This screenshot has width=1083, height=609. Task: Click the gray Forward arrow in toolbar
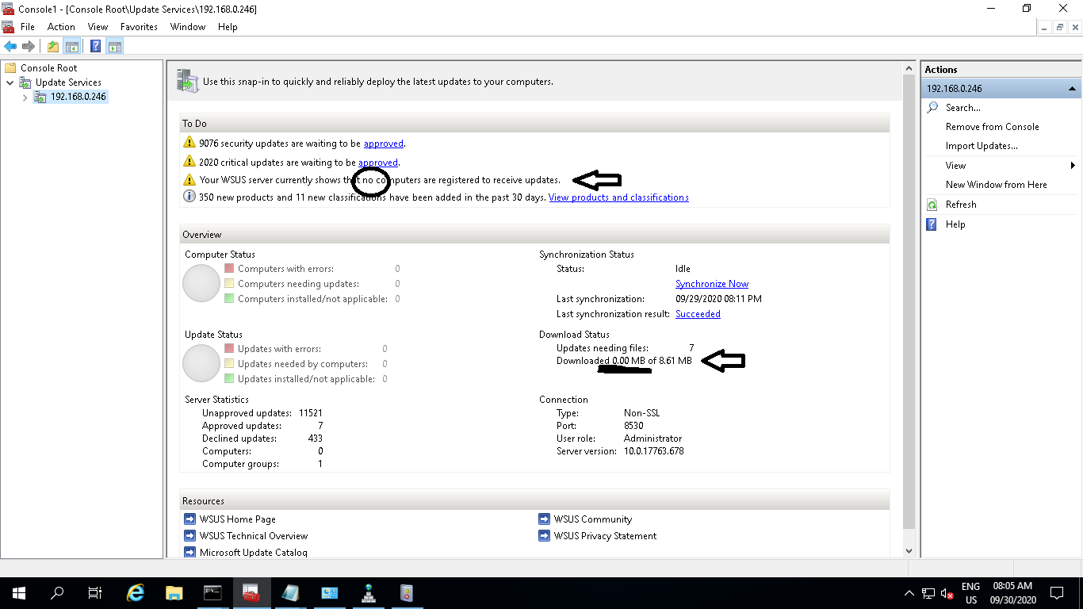point(28,47)
